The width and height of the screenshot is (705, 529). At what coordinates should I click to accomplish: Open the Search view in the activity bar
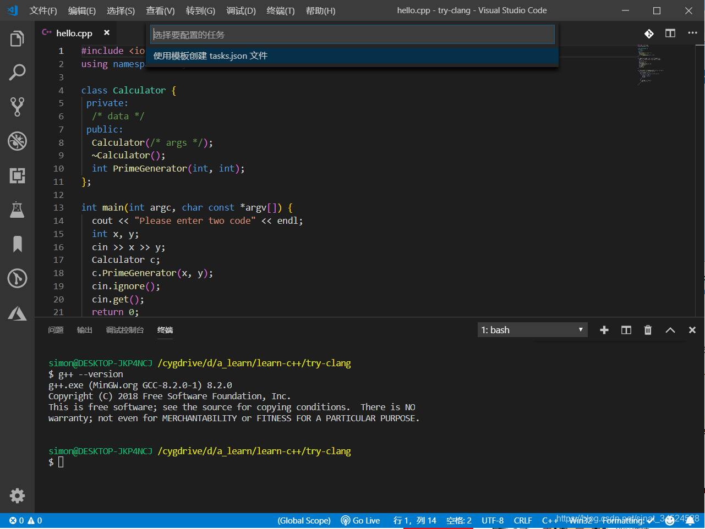click(x=17, y=73)
